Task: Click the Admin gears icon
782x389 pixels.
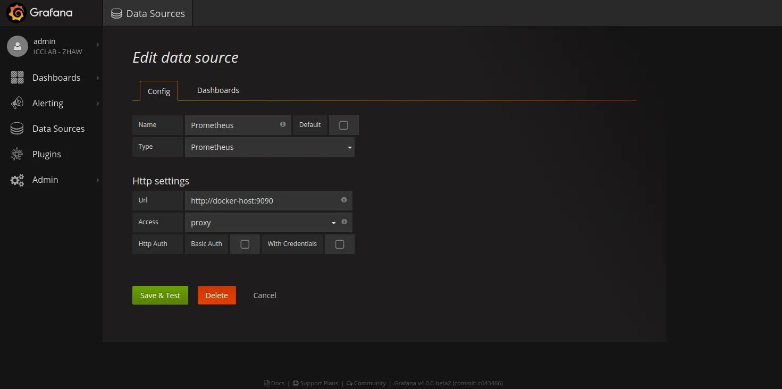Action: pos(18,180)
